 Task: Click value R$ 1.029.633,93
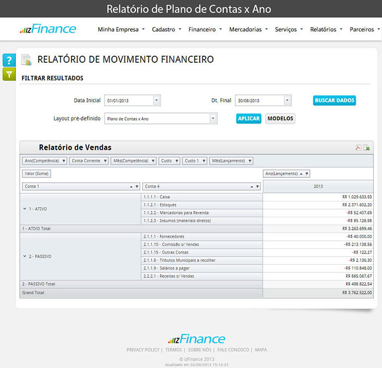pyautogui.click(x=357, y=197)
